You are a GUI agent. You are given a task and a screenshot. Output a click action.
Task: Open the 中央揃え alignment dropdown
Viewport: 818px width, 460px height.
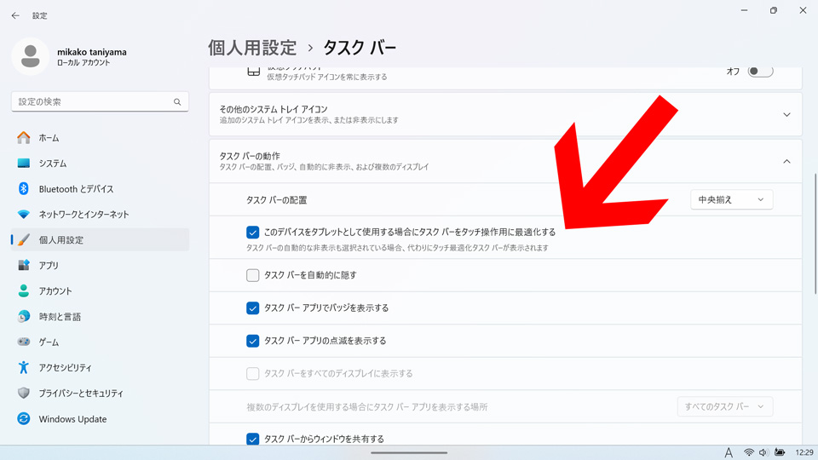point(731,199)
